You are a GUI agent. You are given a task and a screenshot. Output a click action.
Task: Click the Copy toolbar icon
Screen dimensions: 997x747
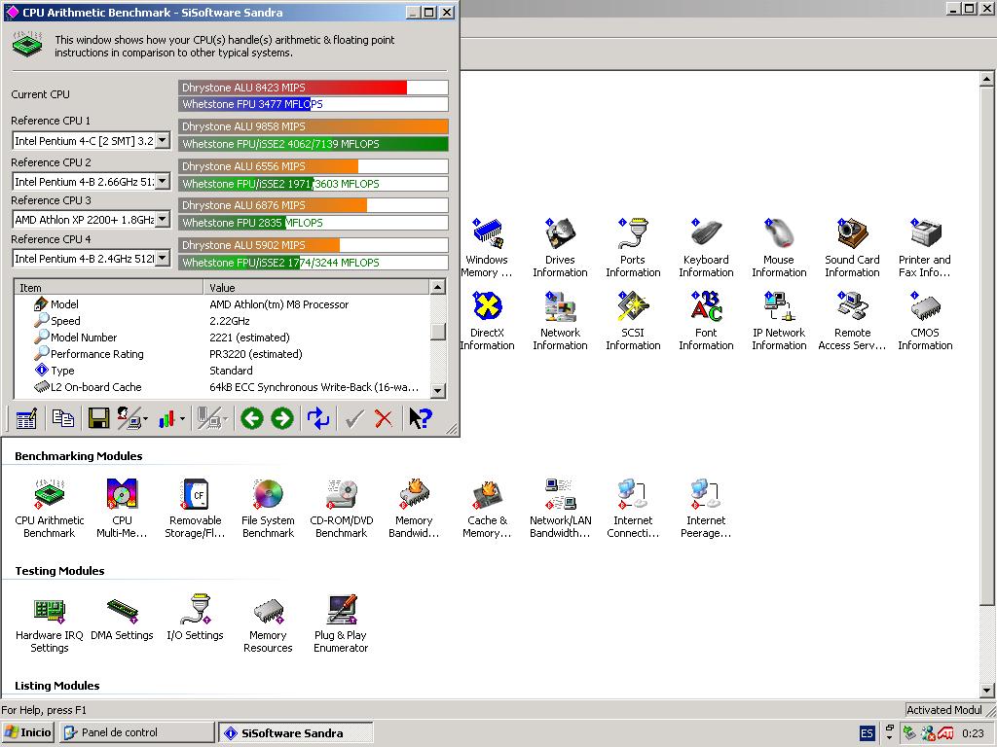(63, 418)
